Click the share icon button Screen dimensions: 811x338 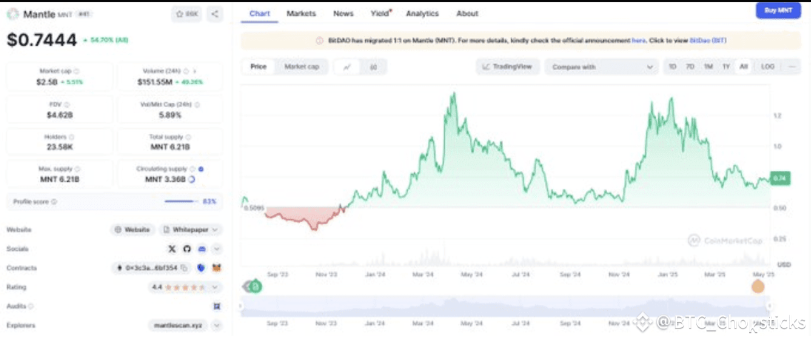[215, 14]
